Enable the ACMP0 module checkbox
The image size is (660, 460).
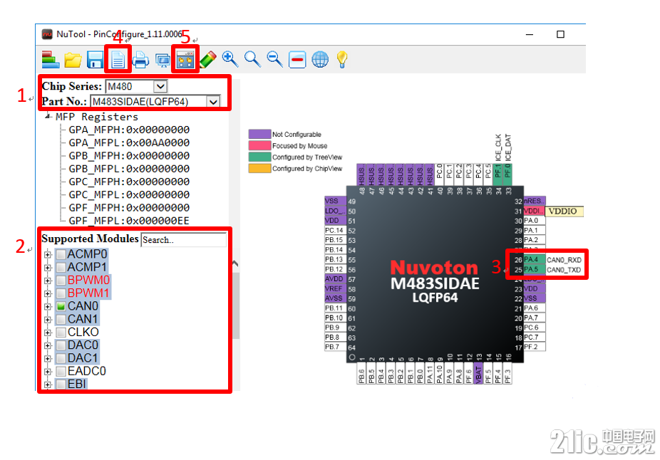(61, 254)
